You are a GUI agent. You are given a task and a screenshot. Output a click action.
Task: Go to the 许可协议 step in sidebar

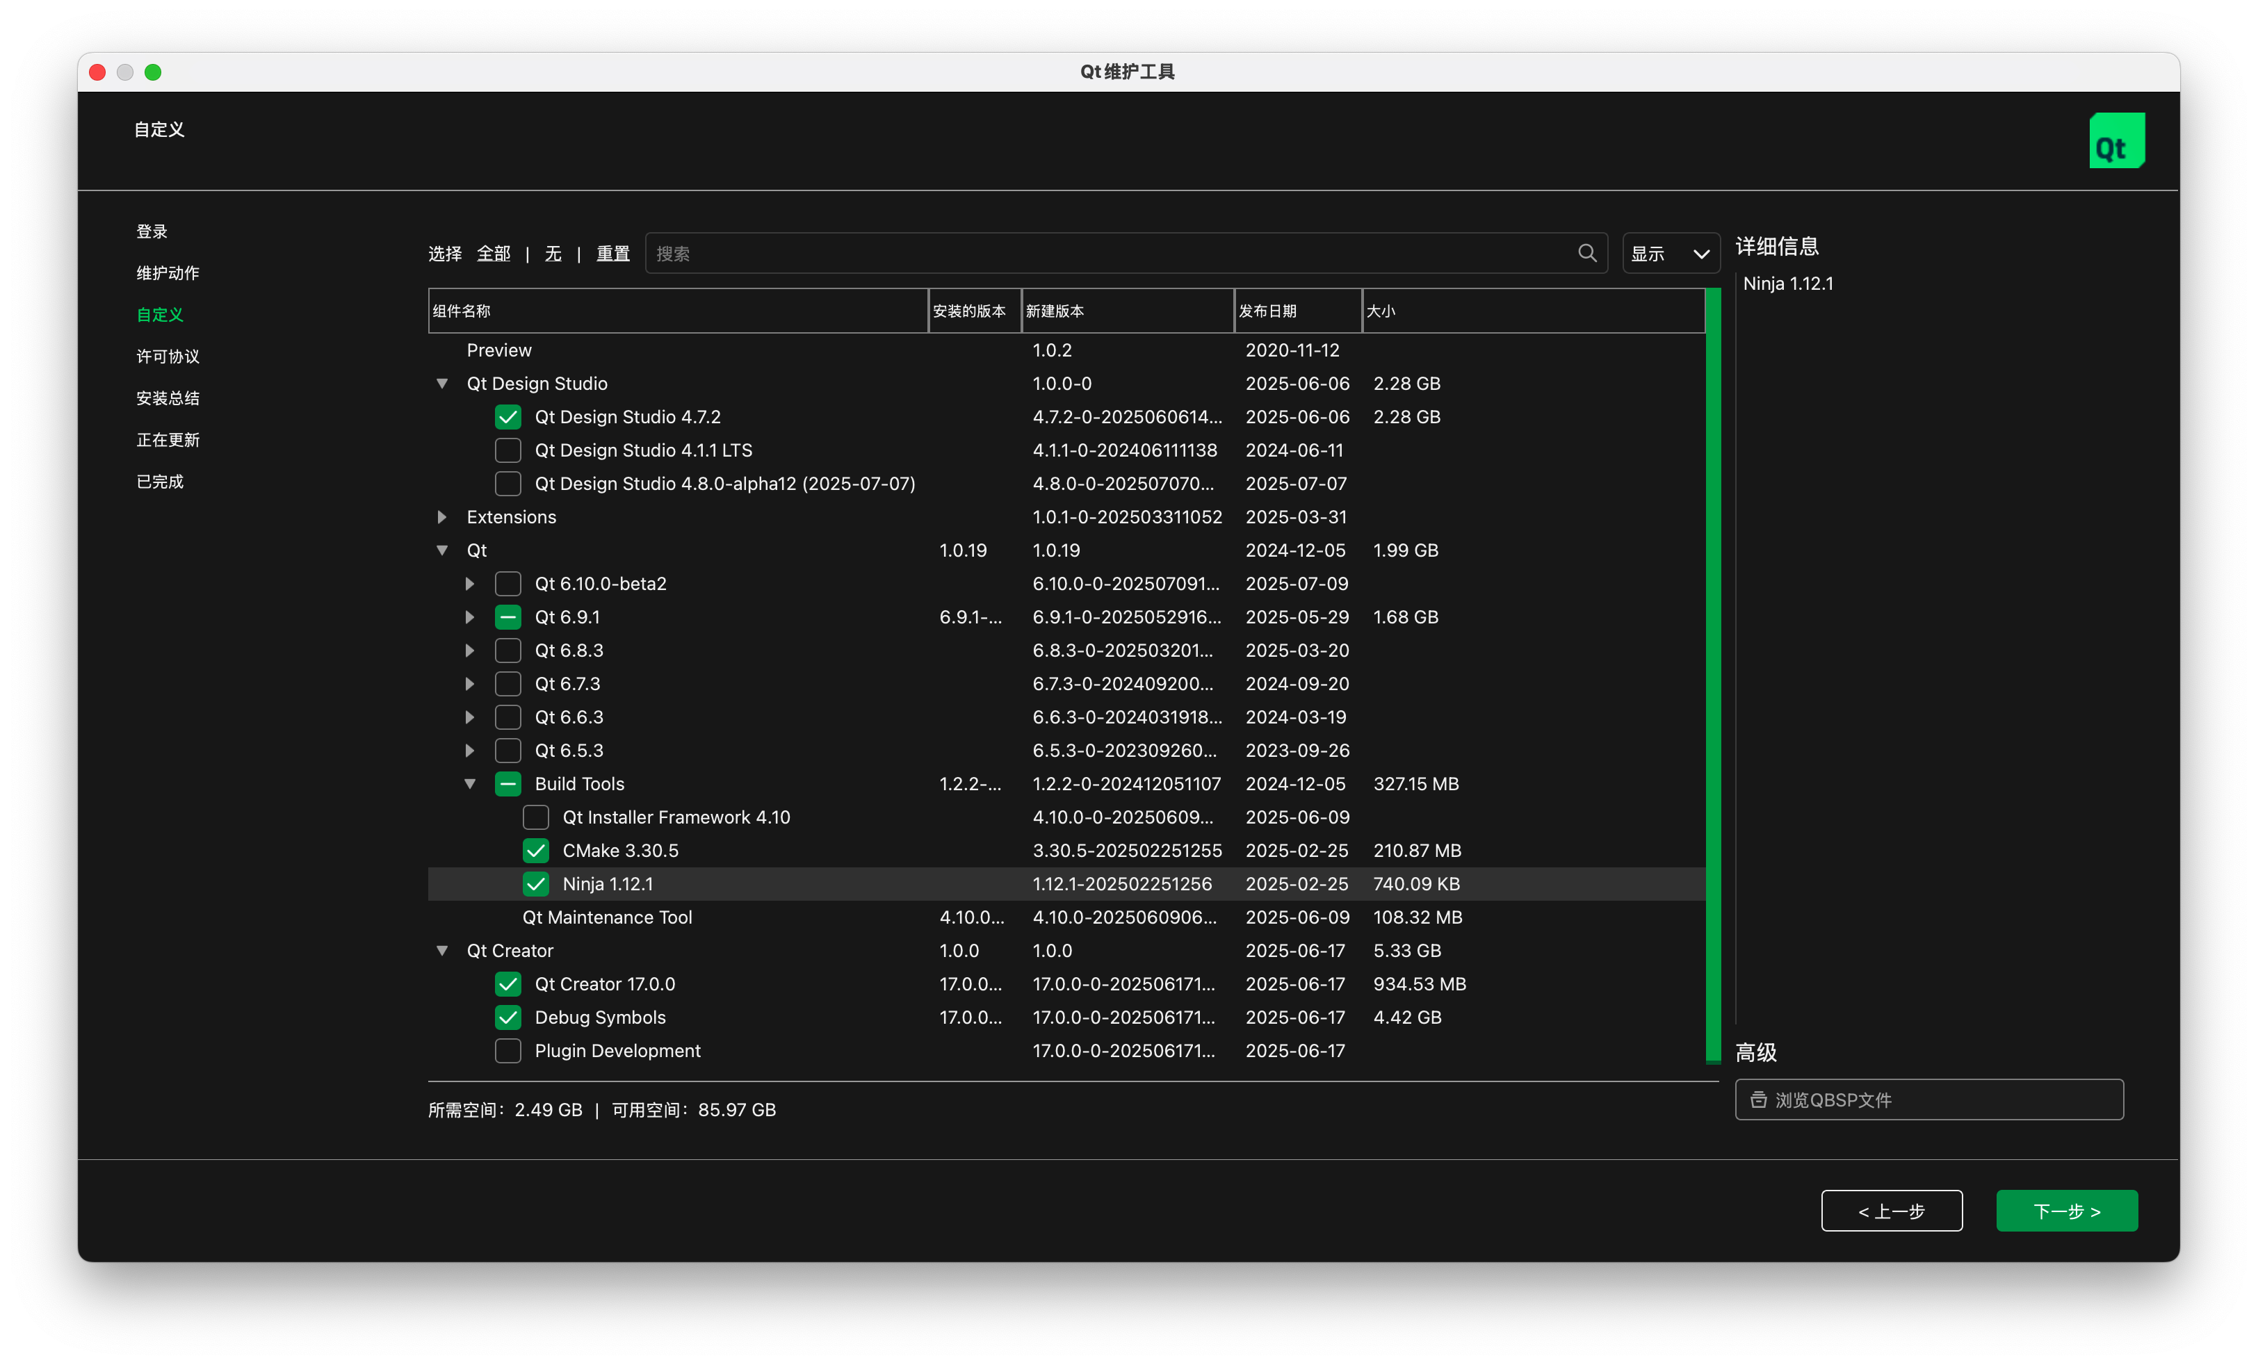(168, 357)
